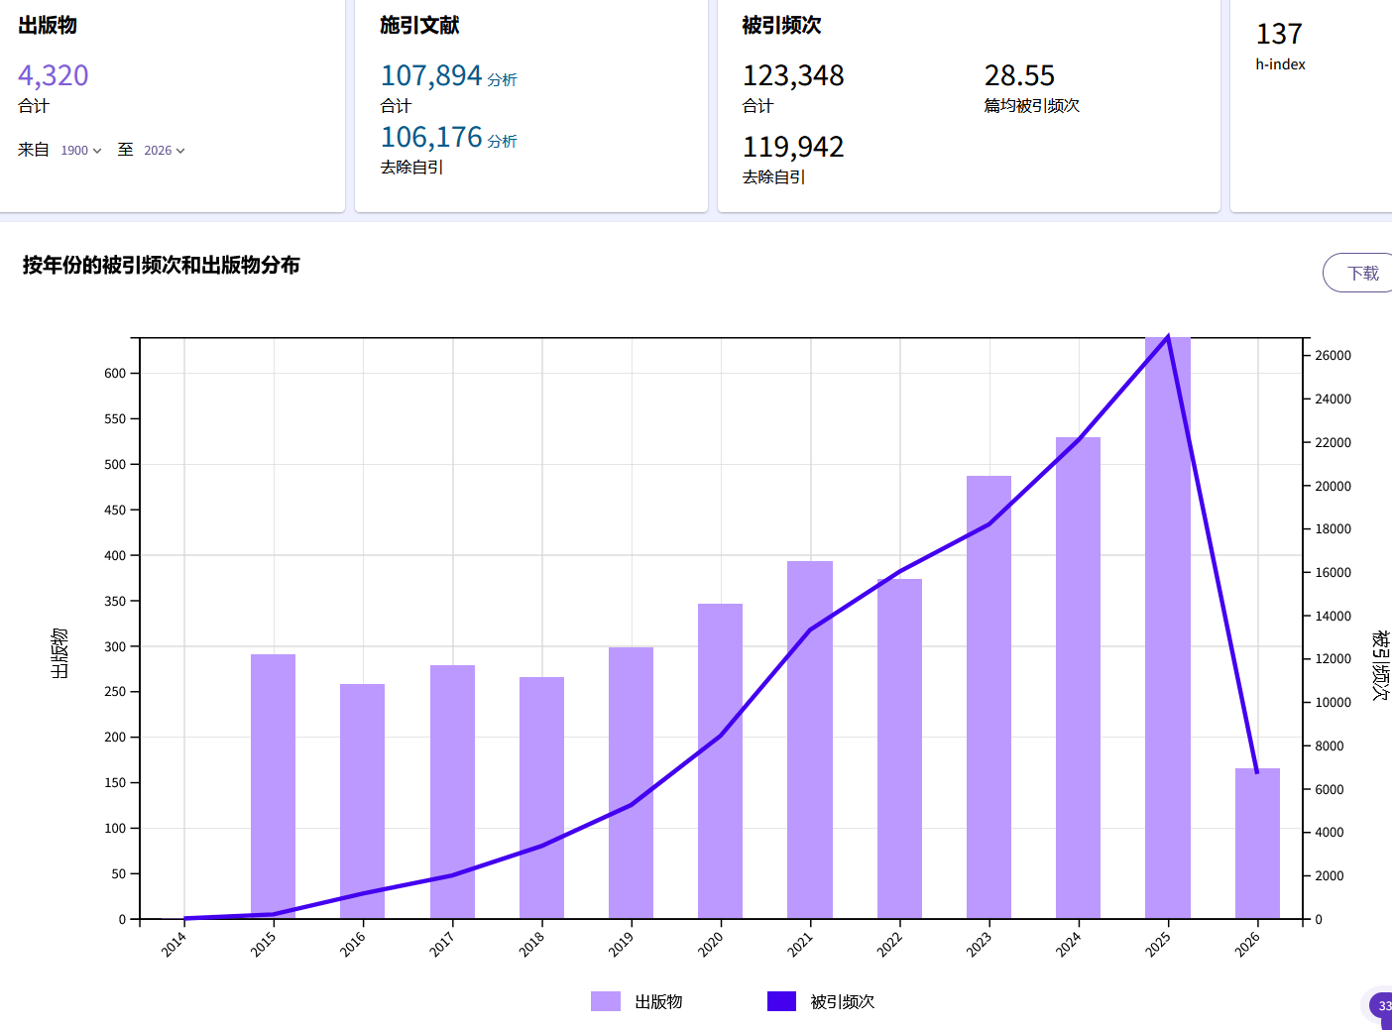Click 分析 beside the 106,176 count
This screenshot has height=1030, width=1392.
point(502,142)
